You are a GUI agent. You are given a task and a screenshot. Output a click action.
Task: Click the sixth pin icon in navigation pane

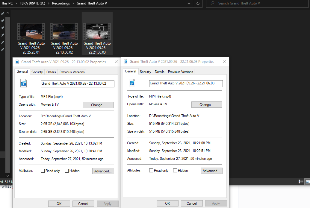click(3, 49)
